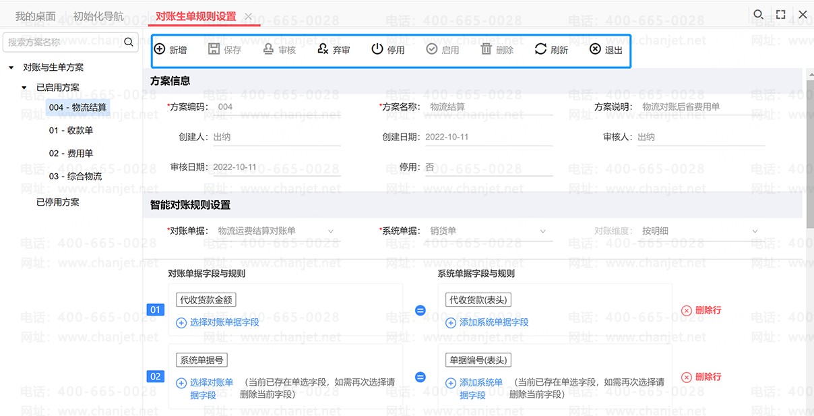The image size is (814, 416).
Task: Switch to the 初始化导航 tab
Action: coord(98,16)
